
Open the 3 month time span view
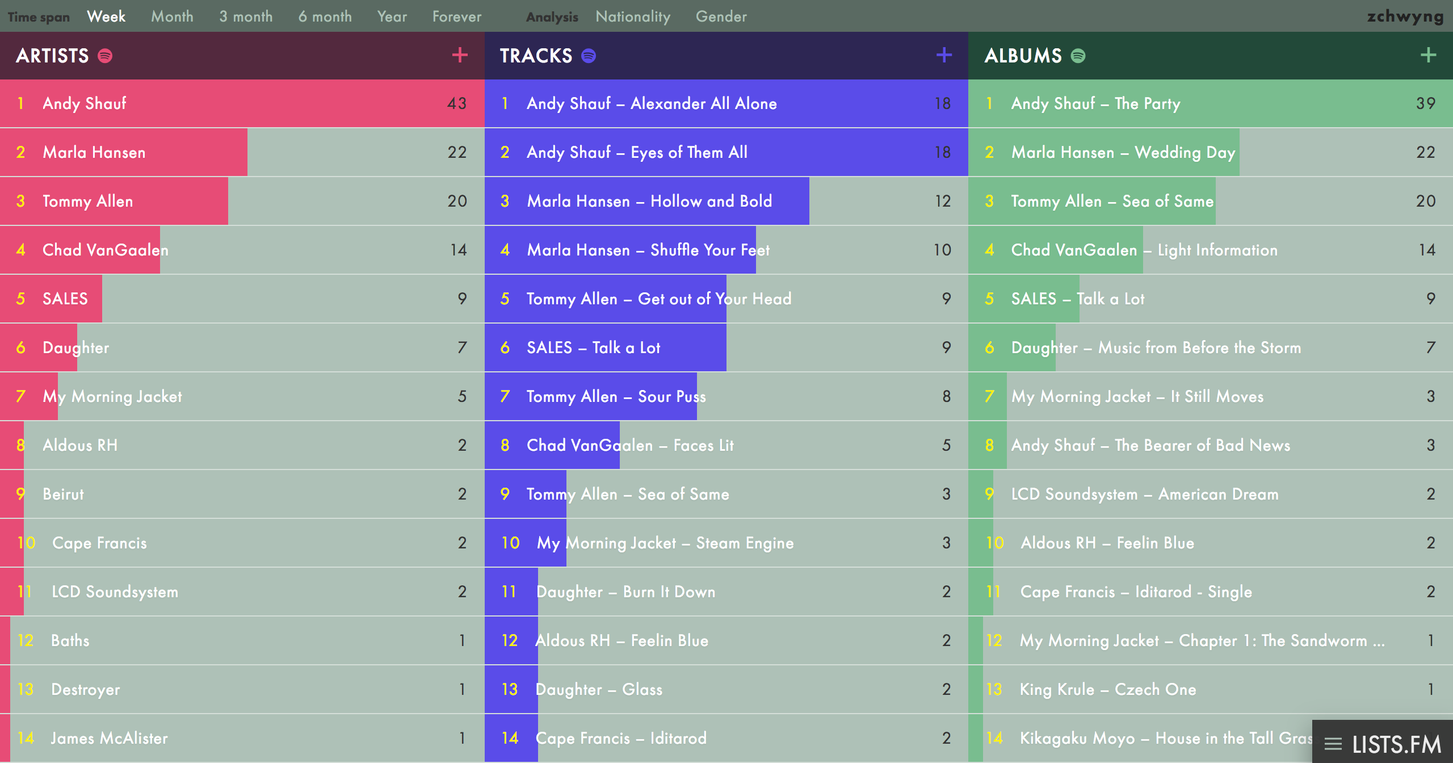(x=246, y=16)
